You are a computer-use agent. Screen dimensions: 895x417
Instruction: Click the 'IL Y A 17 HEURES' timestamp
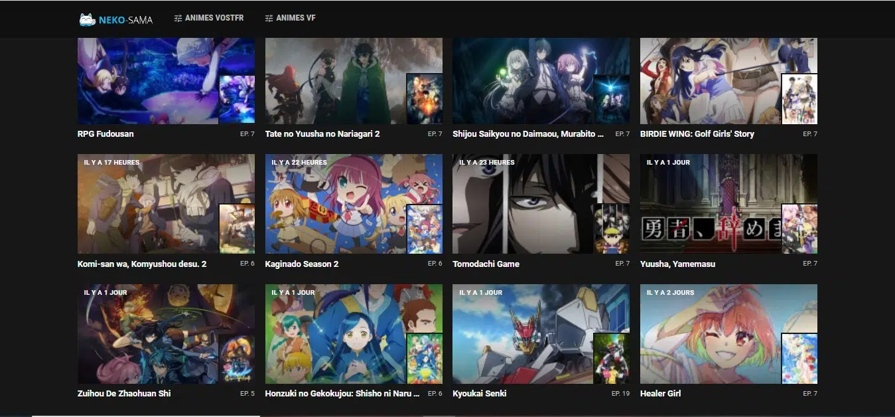click(x=111, y=163)
